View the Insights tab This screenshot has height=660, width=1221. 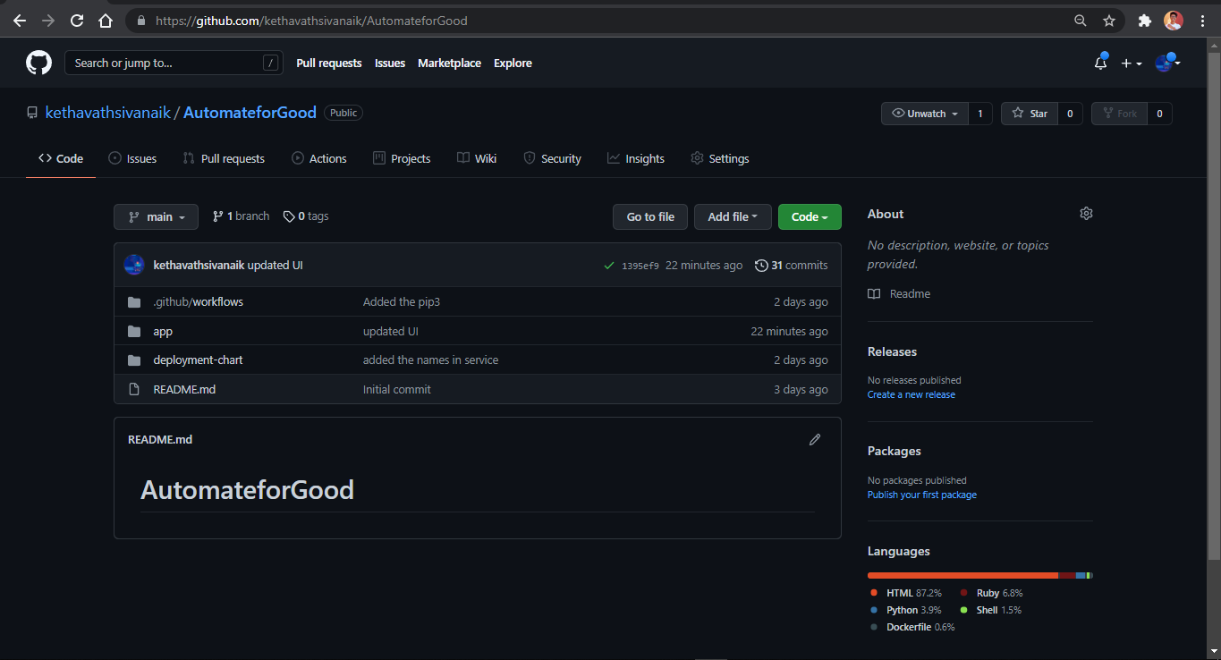(636, 158)
